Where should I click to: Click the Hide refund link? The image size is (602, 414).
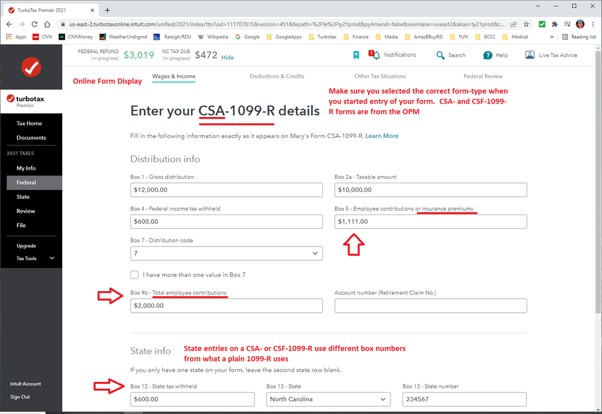click(x=227, y=58)
